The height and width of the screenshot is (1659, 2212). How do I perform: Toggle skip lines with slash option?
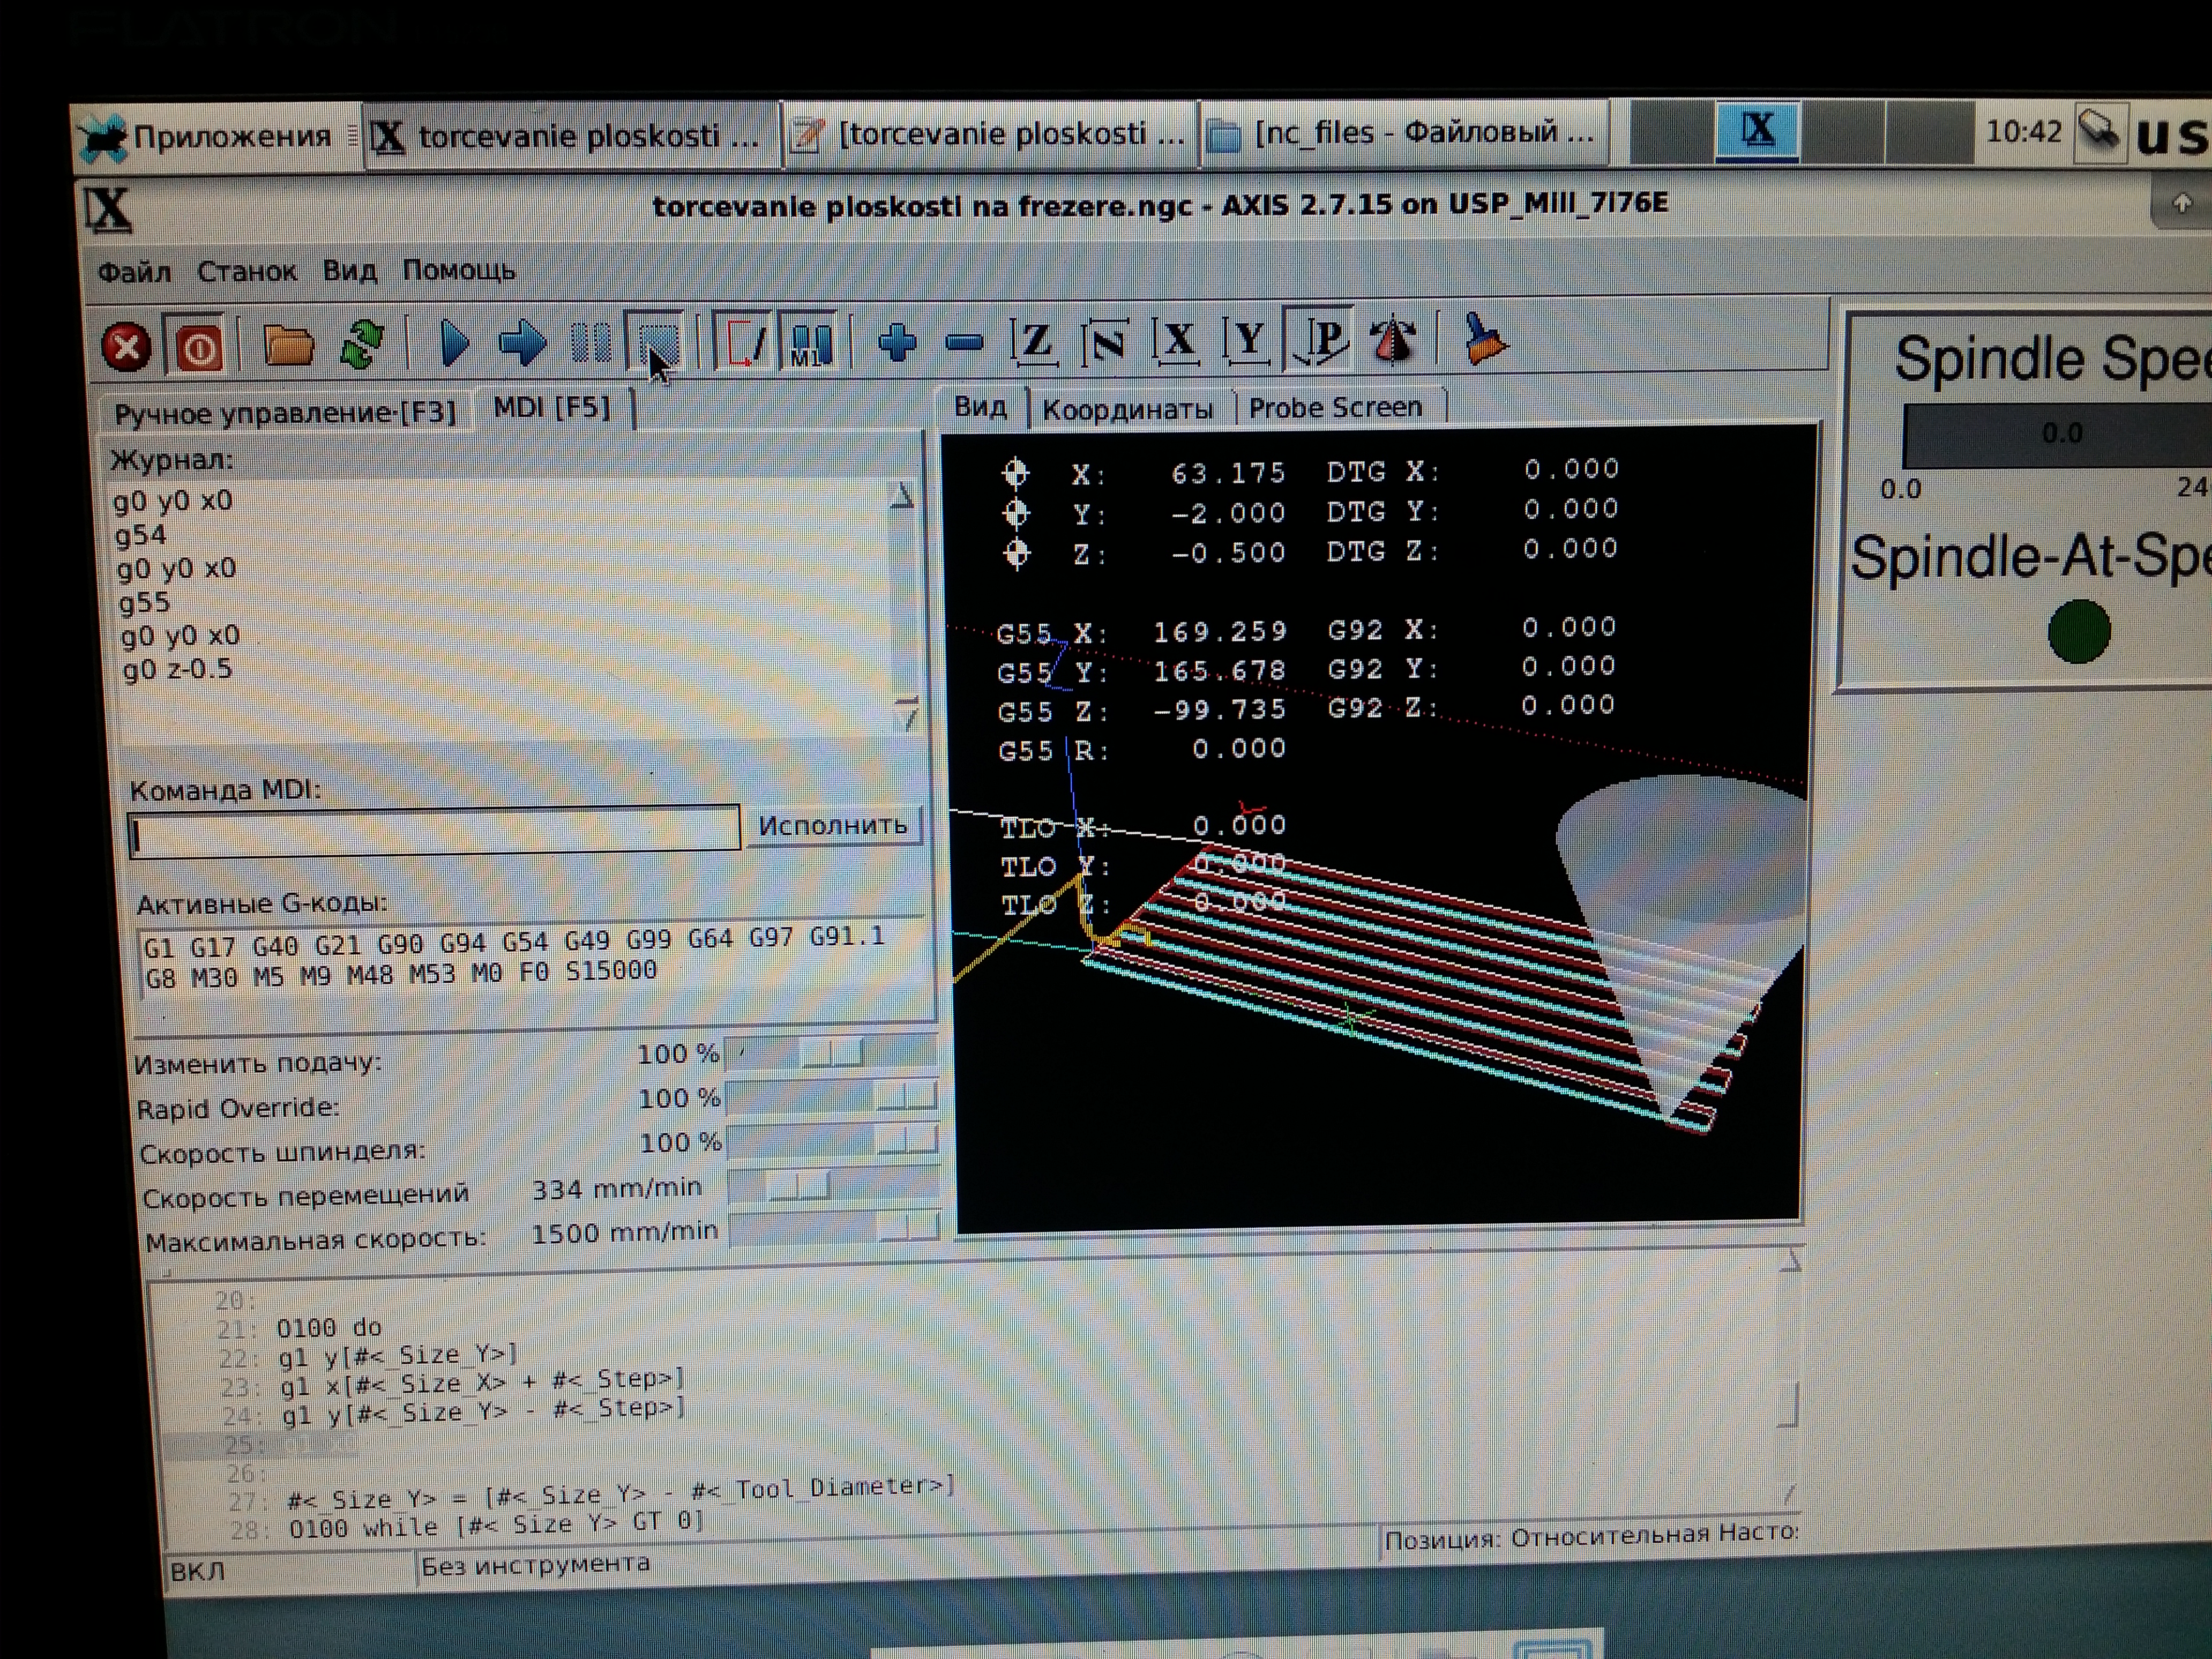pos(744,342)
